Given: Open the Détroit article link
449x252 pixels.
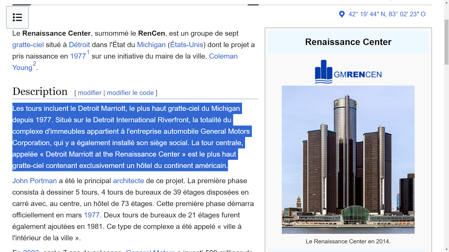Looking at the screenshot, I should click(x=79, y=45).
